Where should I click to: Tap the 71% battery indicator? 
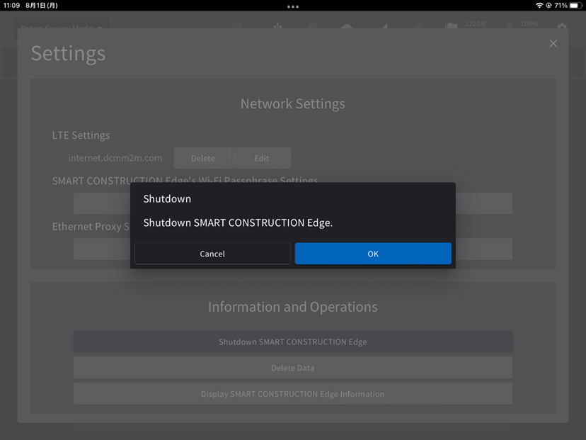click(568, 5)
